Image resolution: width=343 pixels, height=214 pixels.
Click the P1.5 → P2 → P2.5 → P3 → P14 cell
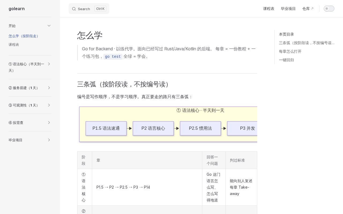tap(147, 187)
